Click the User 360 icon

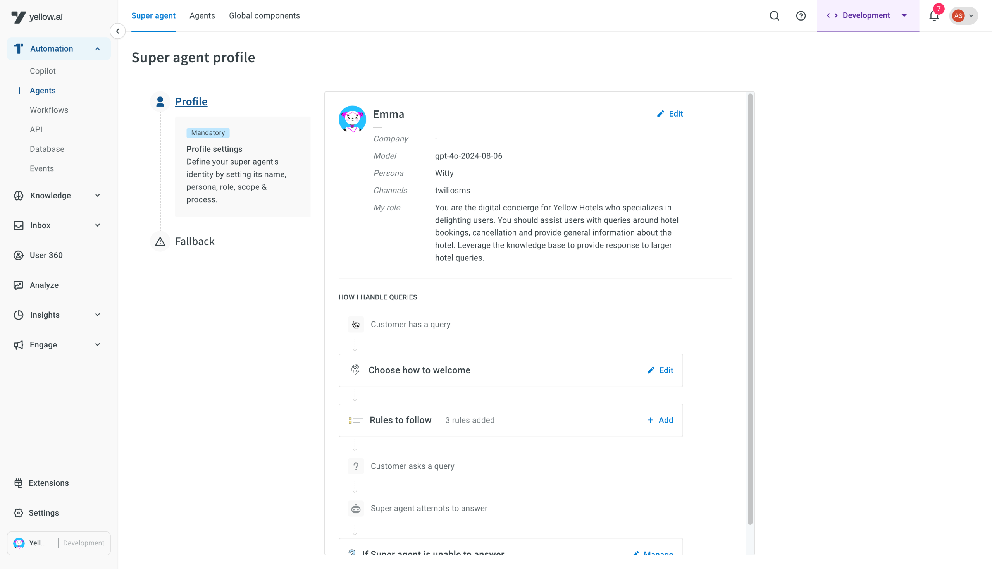point(18,255)
